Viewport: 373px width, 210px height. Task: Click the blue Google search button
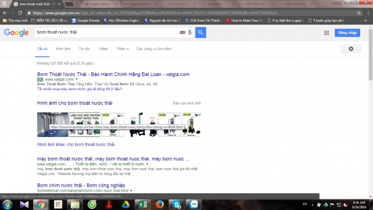[200, 32]
